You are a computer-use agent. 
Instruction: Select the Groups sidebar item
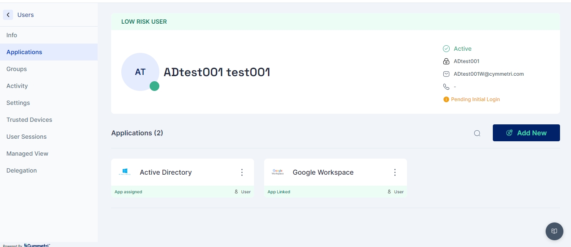[16, 69]
